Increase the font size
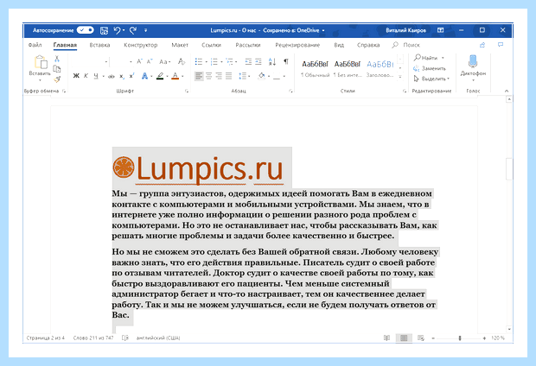This screenshot has width=536, height=366. point(139,62)
